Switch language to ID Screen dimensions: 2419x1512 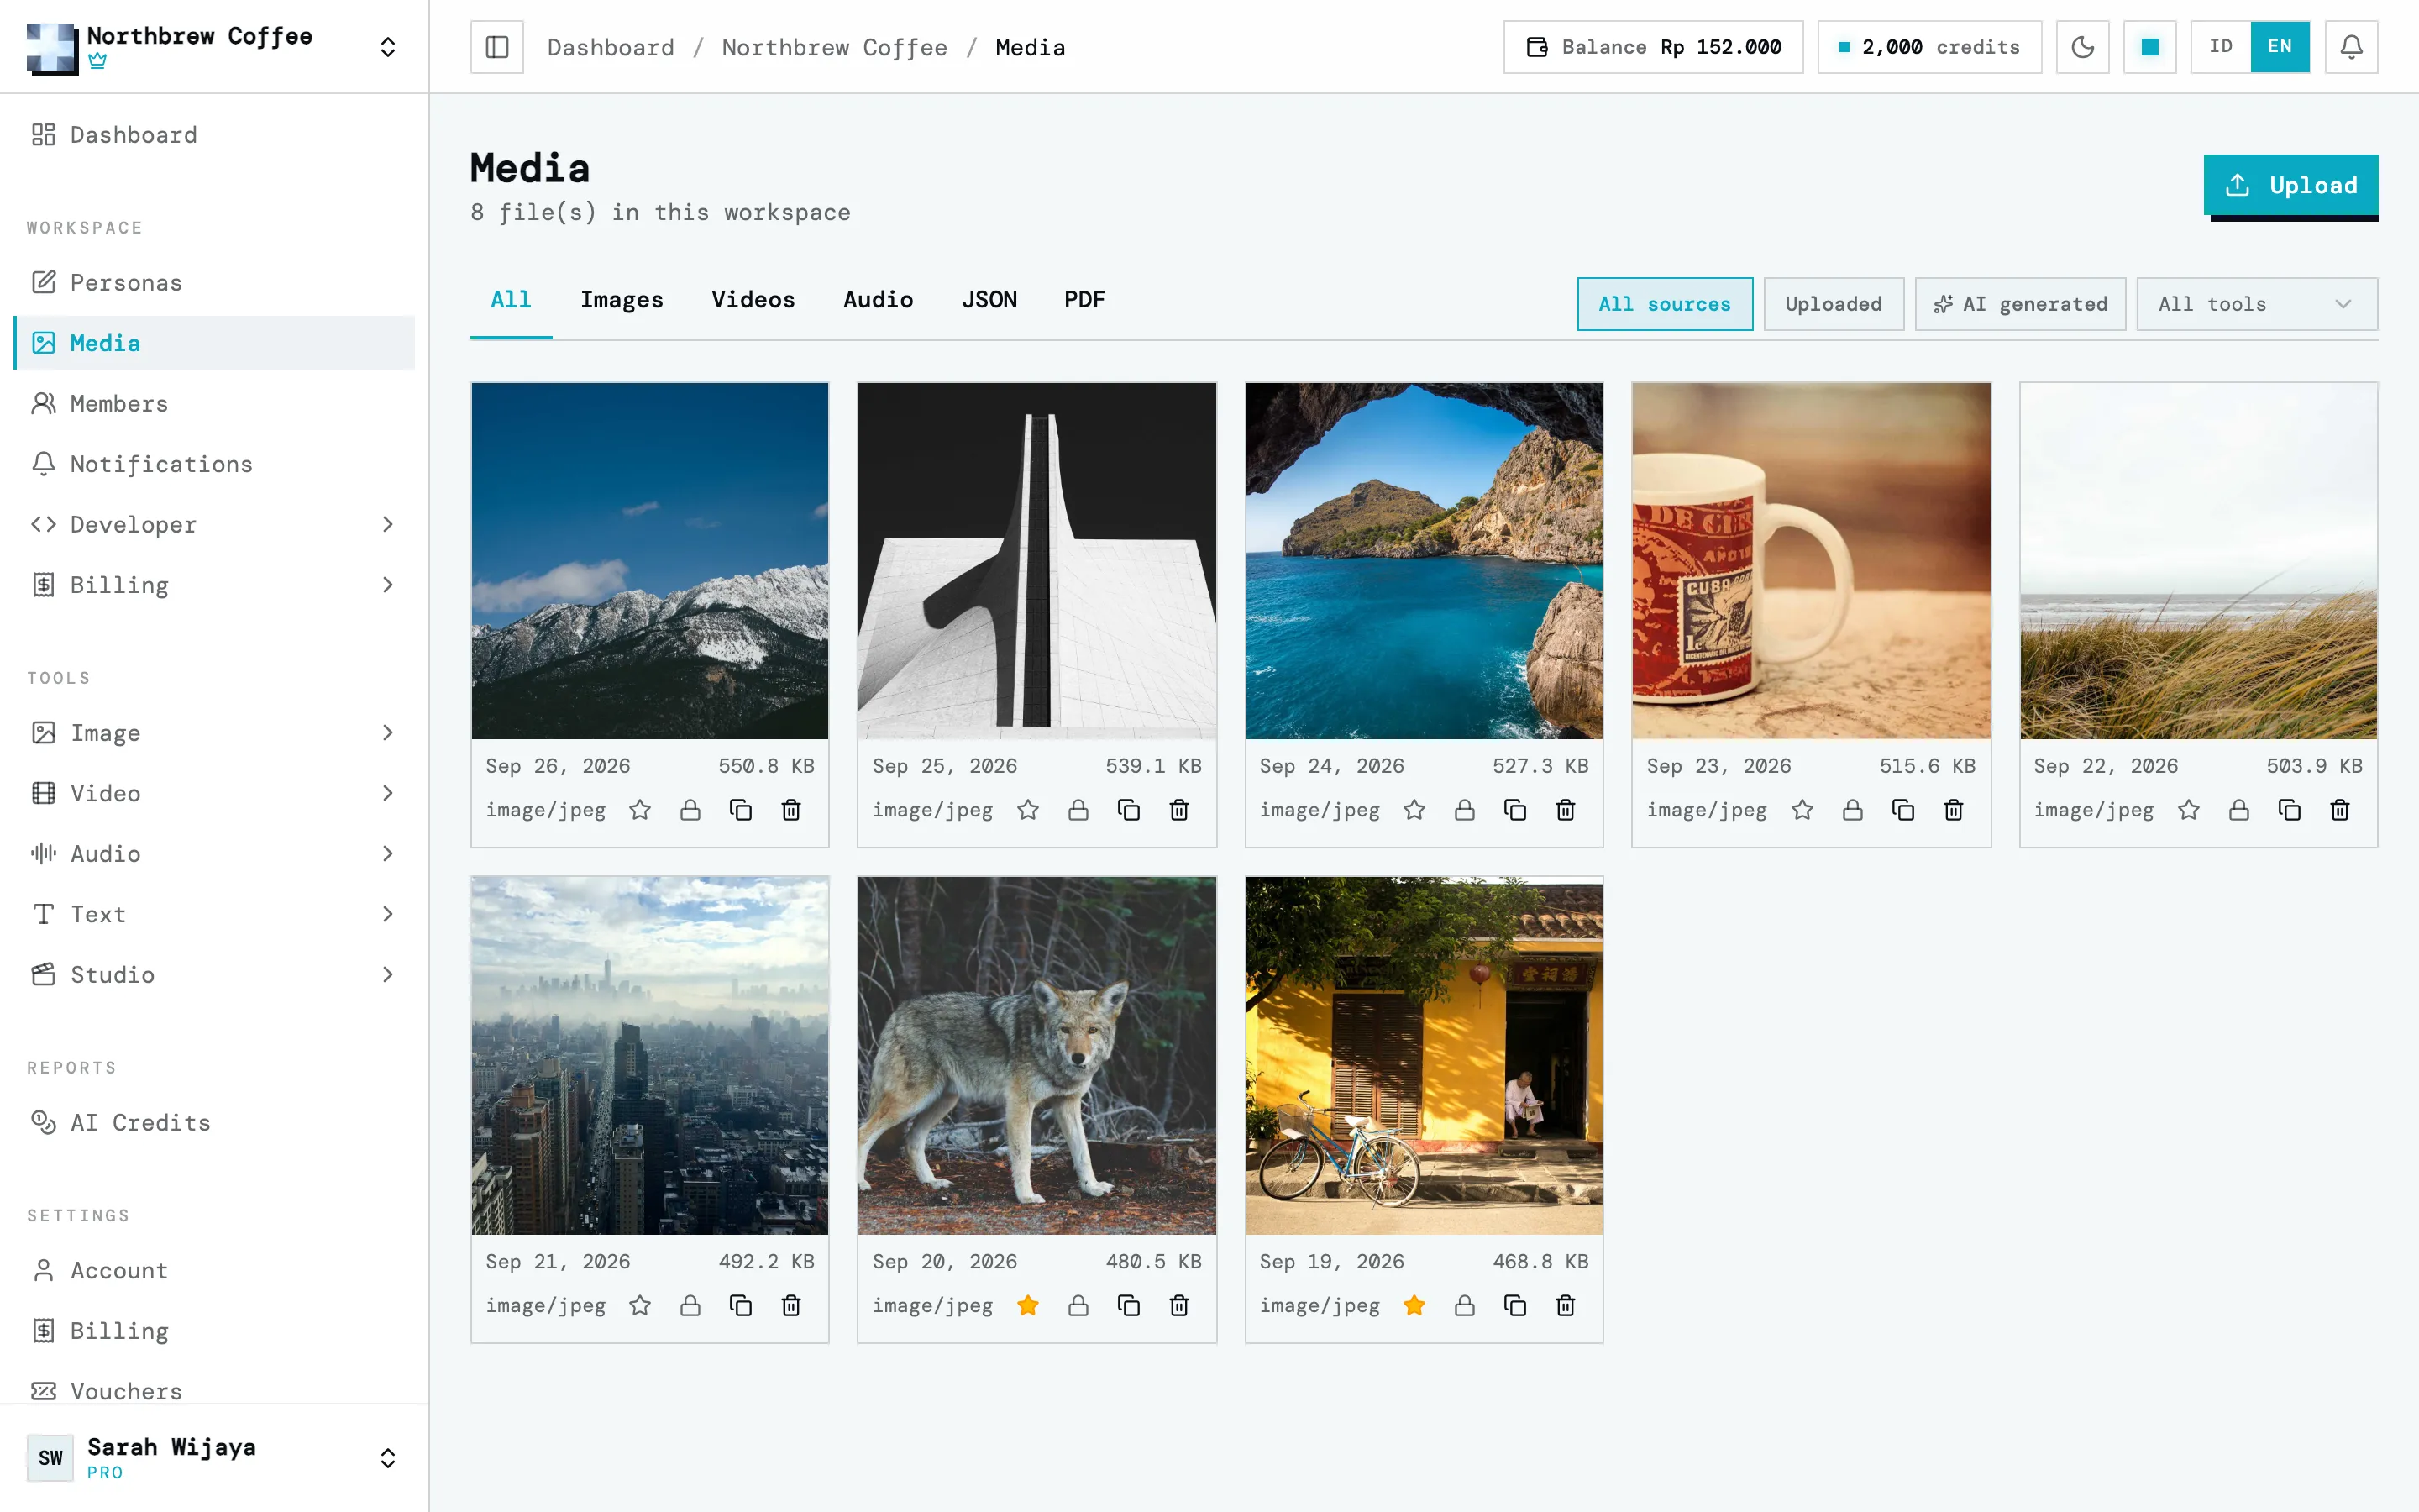pyautogui.click(x=2220, y=47)
